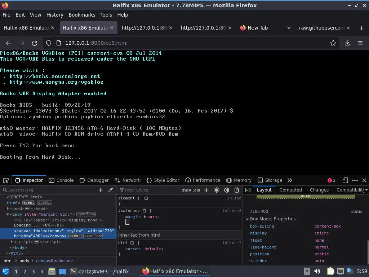The height and width of the screenshot is (277, 369).
Task: Expand the script element node
Action: click(x=12, y=242)
